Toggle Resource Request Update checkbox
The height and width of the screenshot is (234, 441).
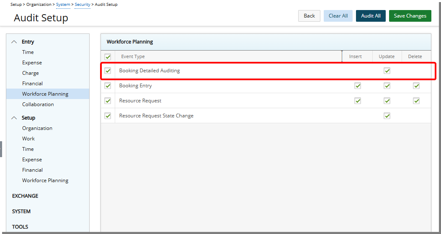point(387,101)
